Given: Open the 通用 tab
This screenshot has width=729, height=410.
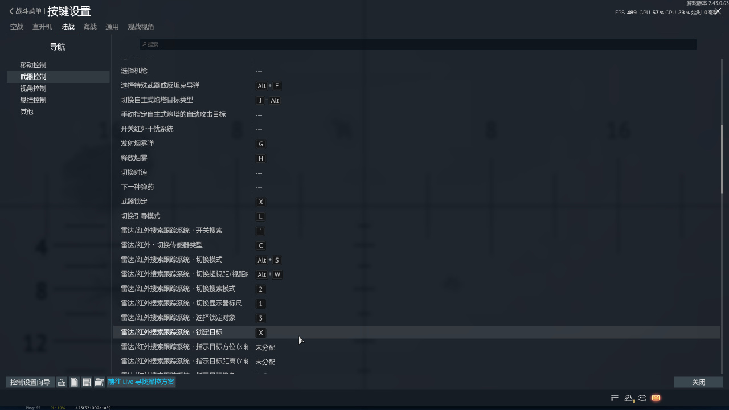Looking at the screenshot, I should 112,27.
